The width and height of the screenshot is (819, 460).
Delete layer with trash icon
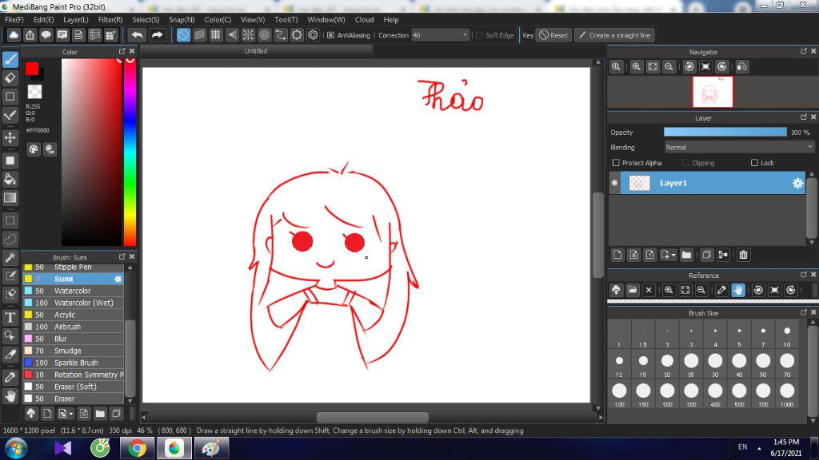click(x=743, y=255)
